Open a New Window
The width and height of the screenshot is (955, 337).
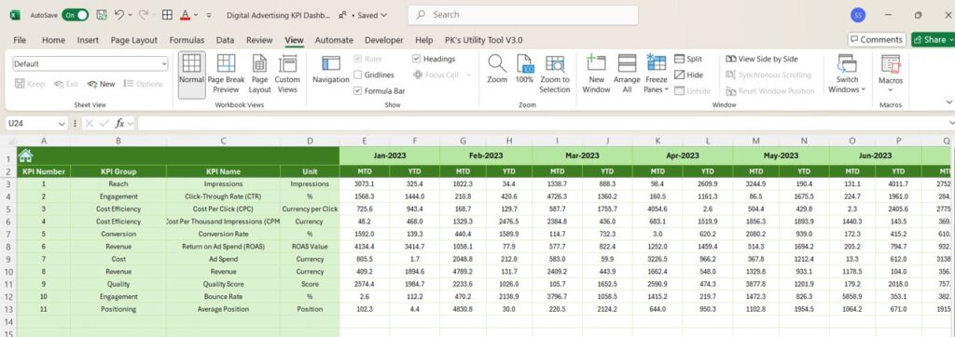596,74
